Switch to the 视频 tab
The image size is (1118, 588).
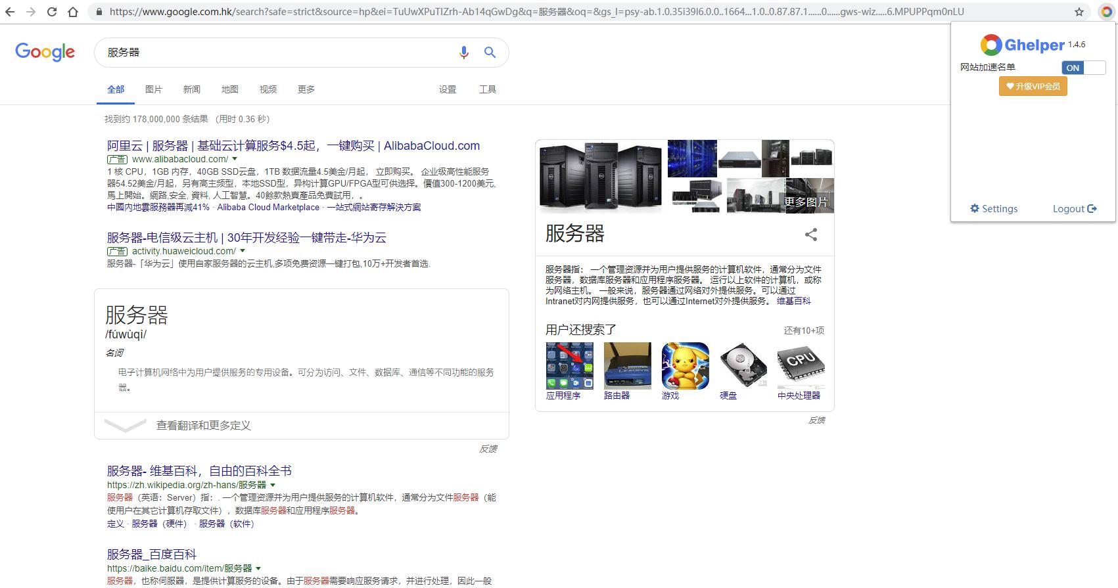click(x=268, y=89)
